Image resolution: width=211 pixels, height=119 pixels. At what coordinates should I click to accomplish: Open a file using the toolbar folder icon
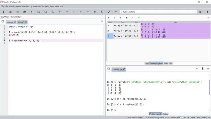(11, 12)
